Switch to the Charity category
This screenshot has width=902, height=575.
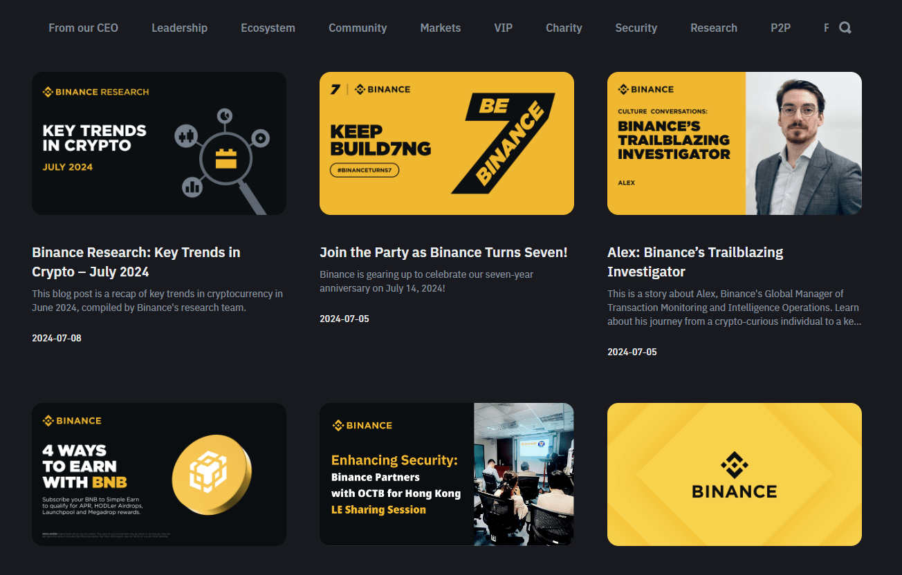564,28
